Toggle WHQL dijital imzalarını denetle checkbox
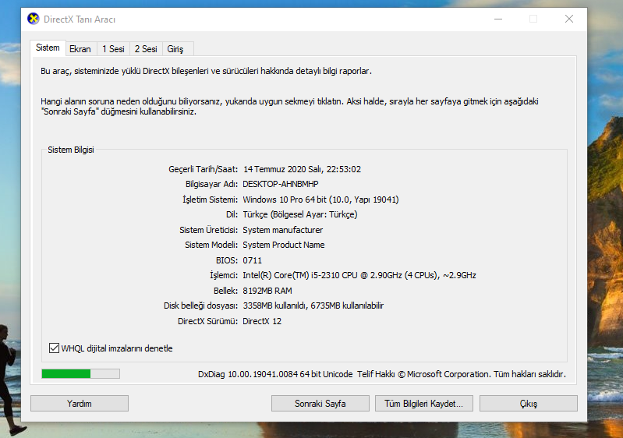 (x=54, y=348)
